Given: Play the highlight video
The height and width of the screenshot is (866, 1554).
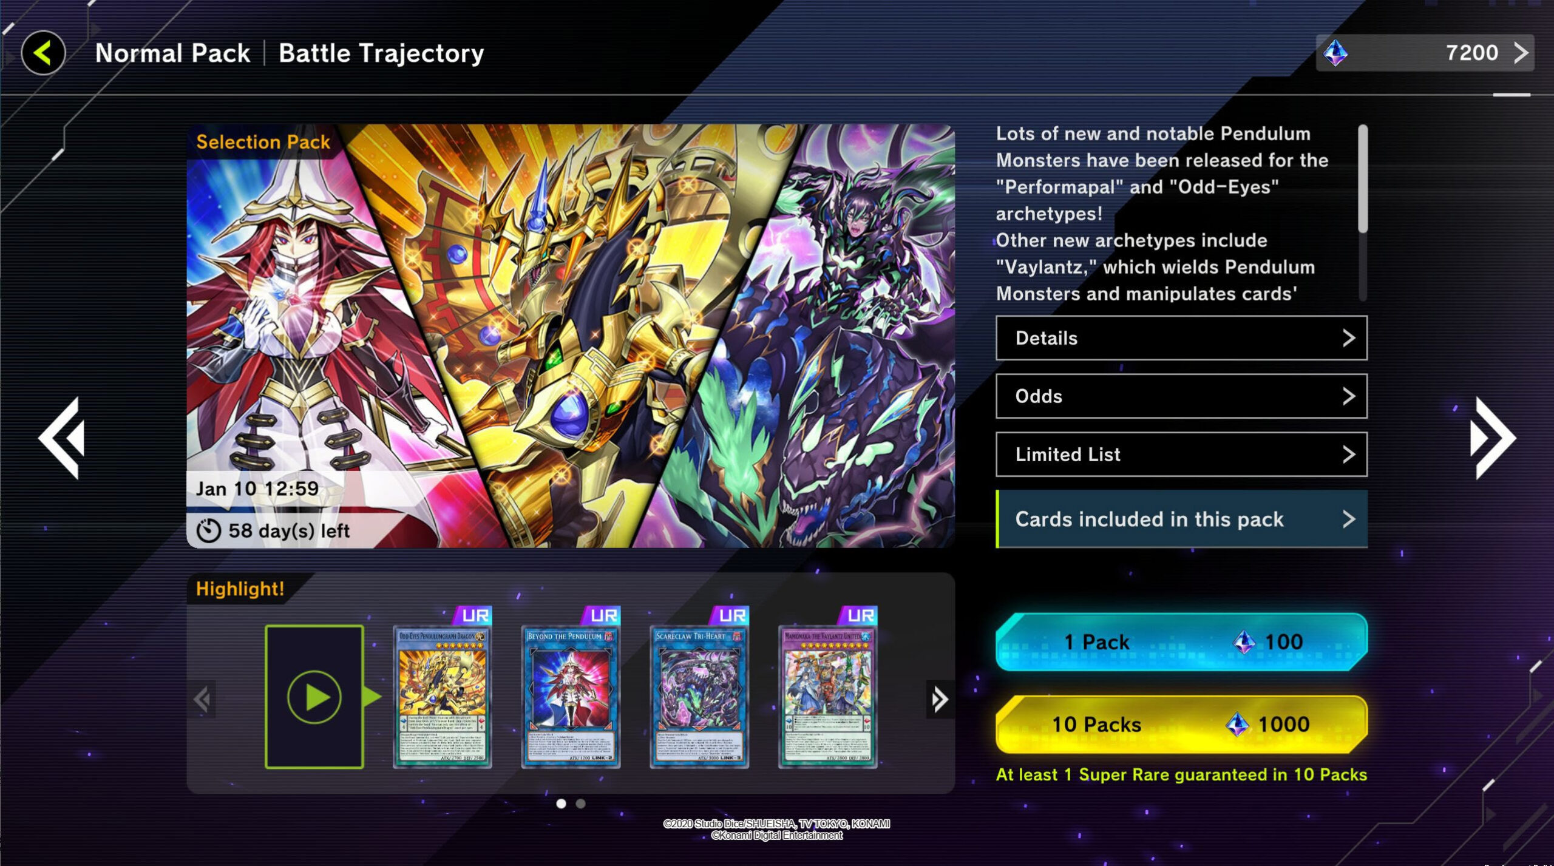Looking at the screenshot, I should (314, 697).
